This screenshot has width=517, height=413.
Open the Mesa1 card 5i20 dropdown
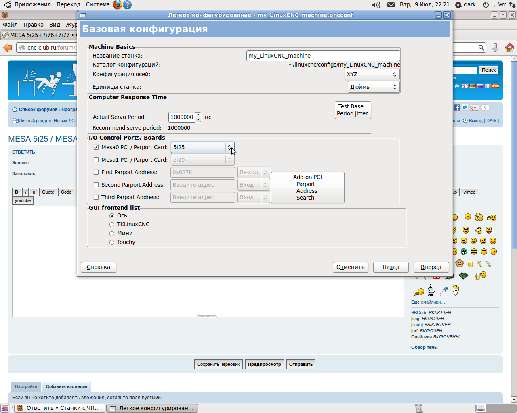tap(202, 160)
